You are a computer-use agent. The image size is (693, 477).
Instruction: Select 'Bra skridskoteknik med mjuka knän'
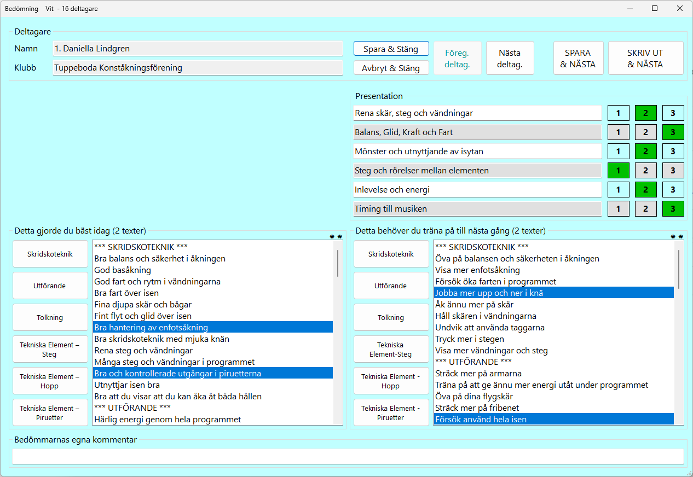coord(213,339)
